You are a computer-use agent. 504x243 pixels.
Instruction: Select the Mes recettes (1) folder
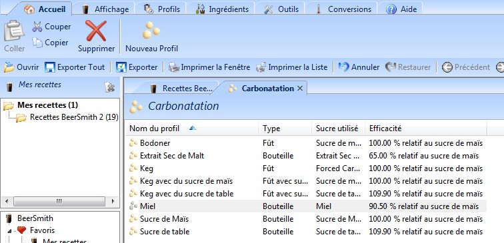pos(47,105)
